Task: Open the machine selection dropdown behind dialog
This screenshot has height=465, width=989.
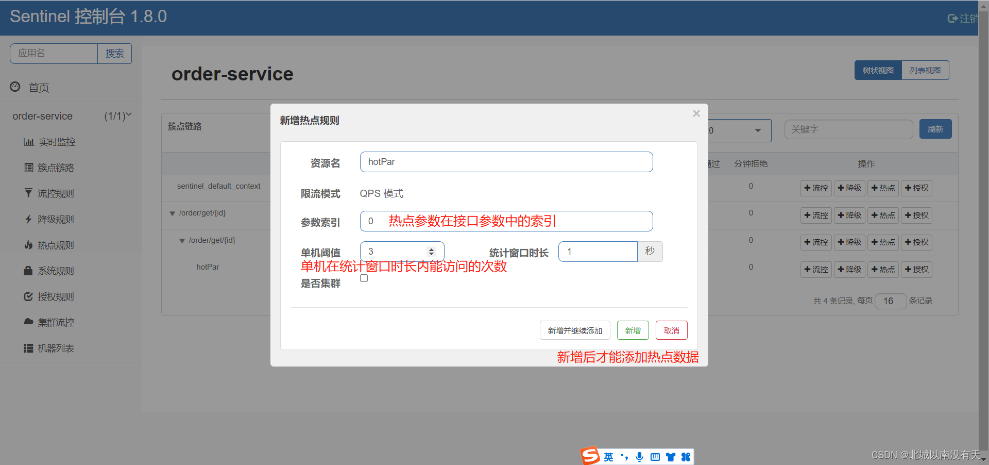Action: (740, 130)
